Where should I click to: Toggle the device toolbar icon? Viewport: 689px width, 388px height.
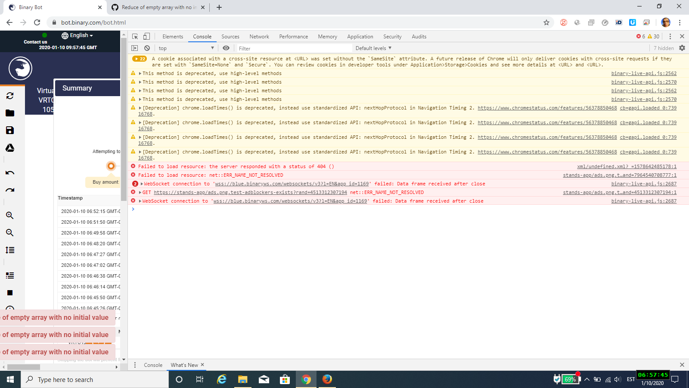click(147, 37)
